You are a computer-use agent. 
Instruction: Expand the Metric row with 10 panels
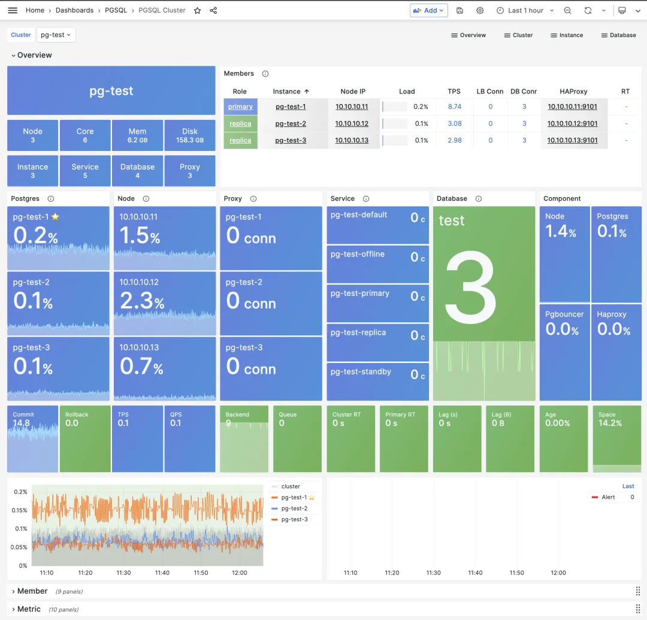point(29,609)
